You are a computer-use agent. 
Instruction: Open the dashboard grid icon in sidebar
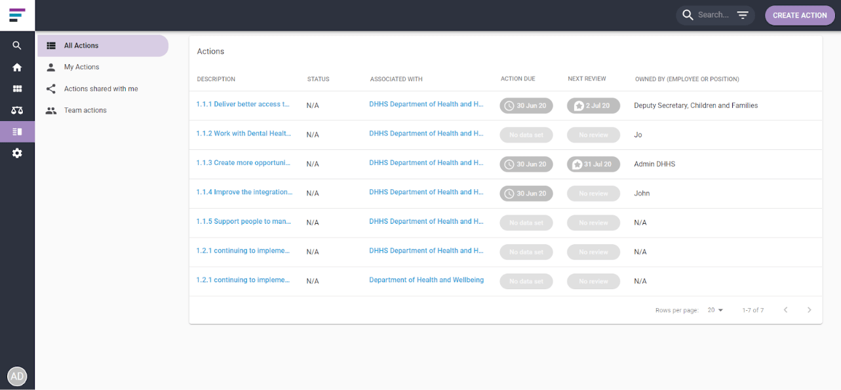tap(17, 89)
